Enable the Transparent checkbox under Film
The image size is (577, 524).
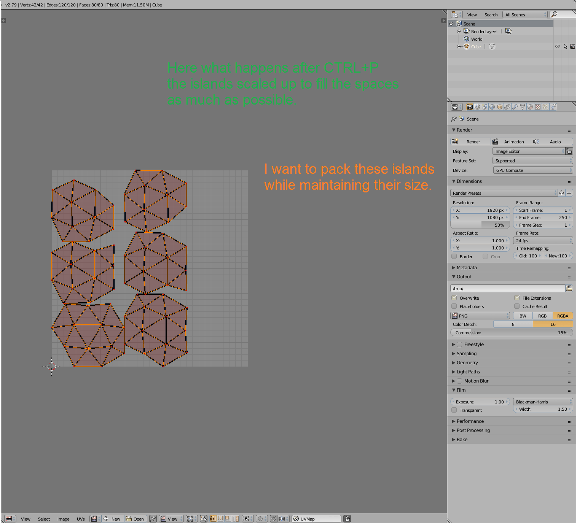(454, 410)
